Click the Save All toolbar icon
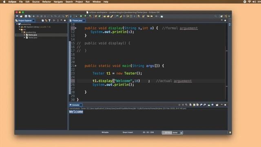This screenshot has height=147, width=261. (x=29, y=16)
